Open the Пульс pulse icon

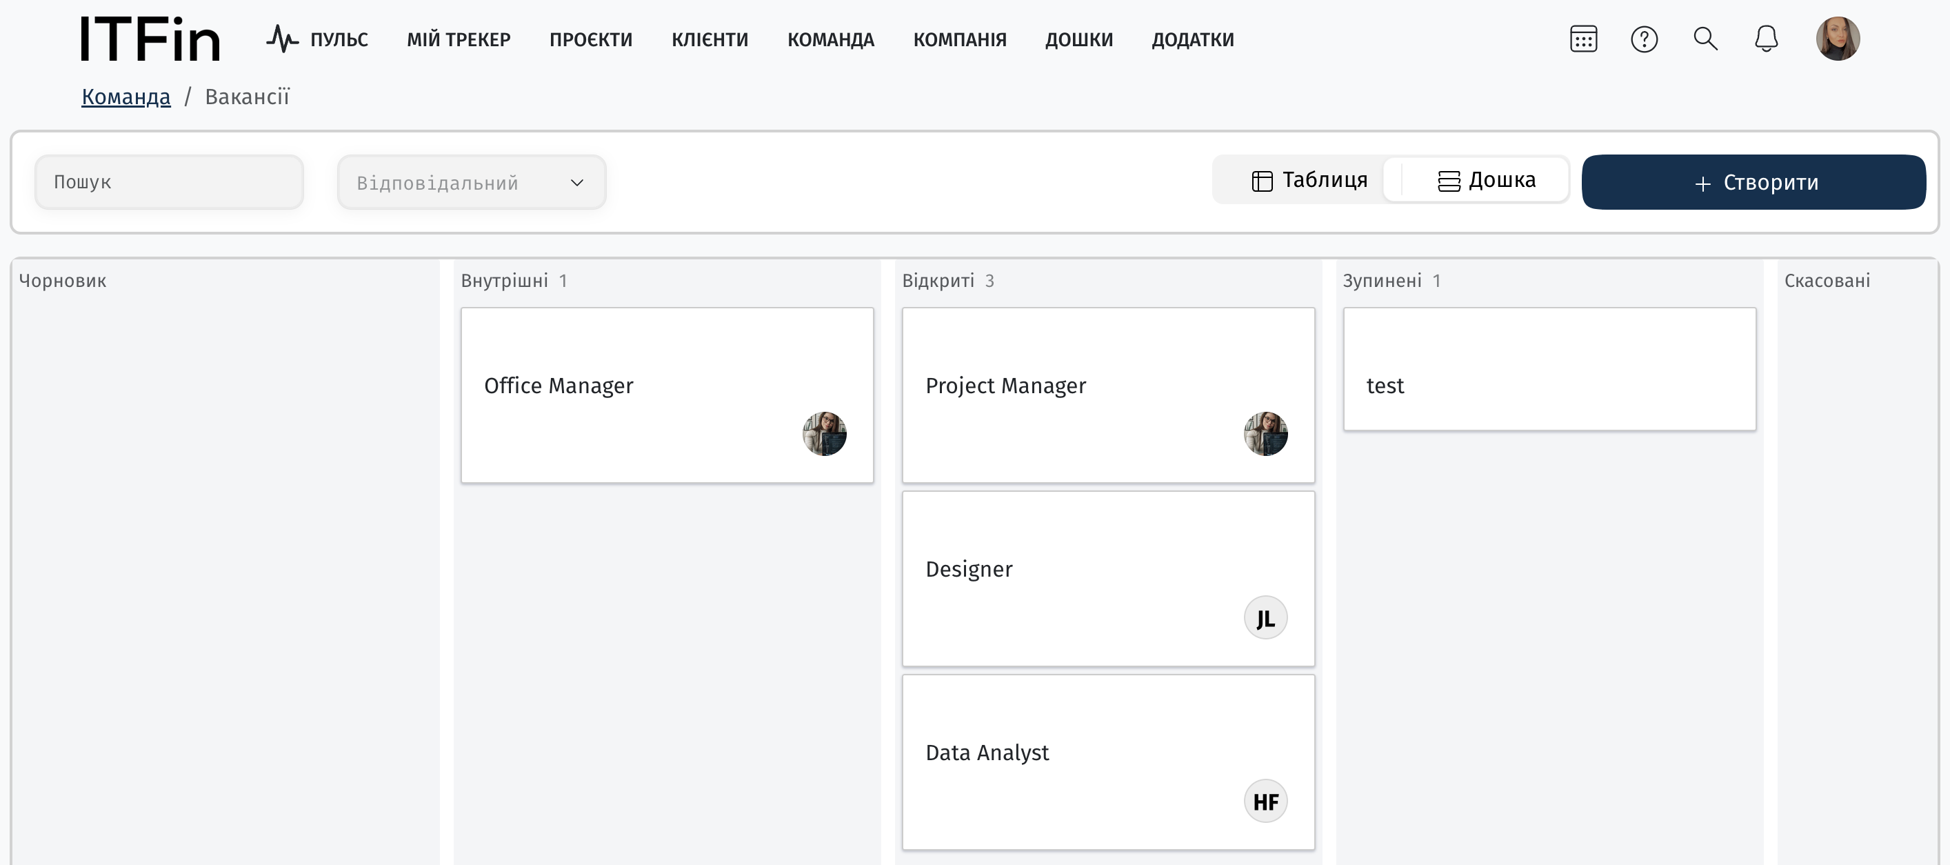[x=282, y=39]
